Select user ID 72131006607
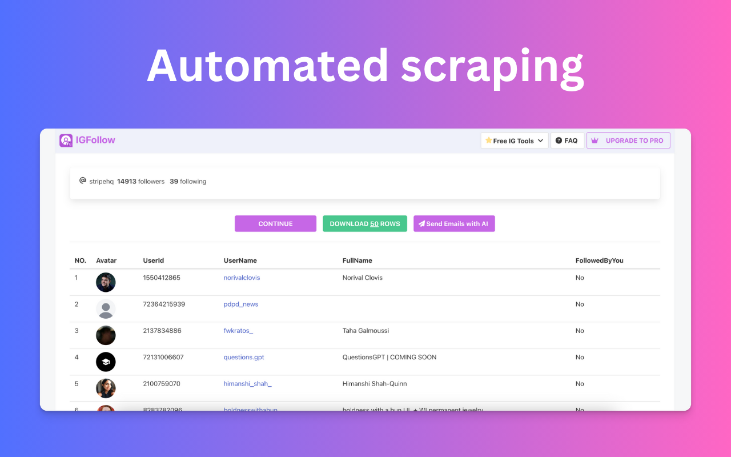731x457 pixels. [x=163, y=357]
